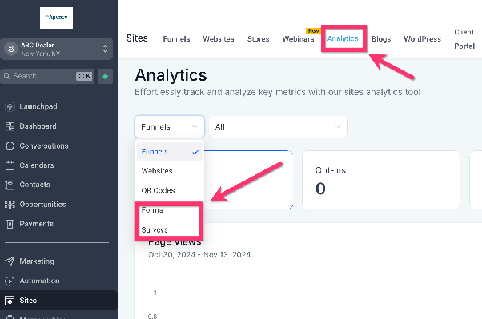Switch to the Client Portal tab
This screenshot has width=482, height=319.
coord(464,39)
